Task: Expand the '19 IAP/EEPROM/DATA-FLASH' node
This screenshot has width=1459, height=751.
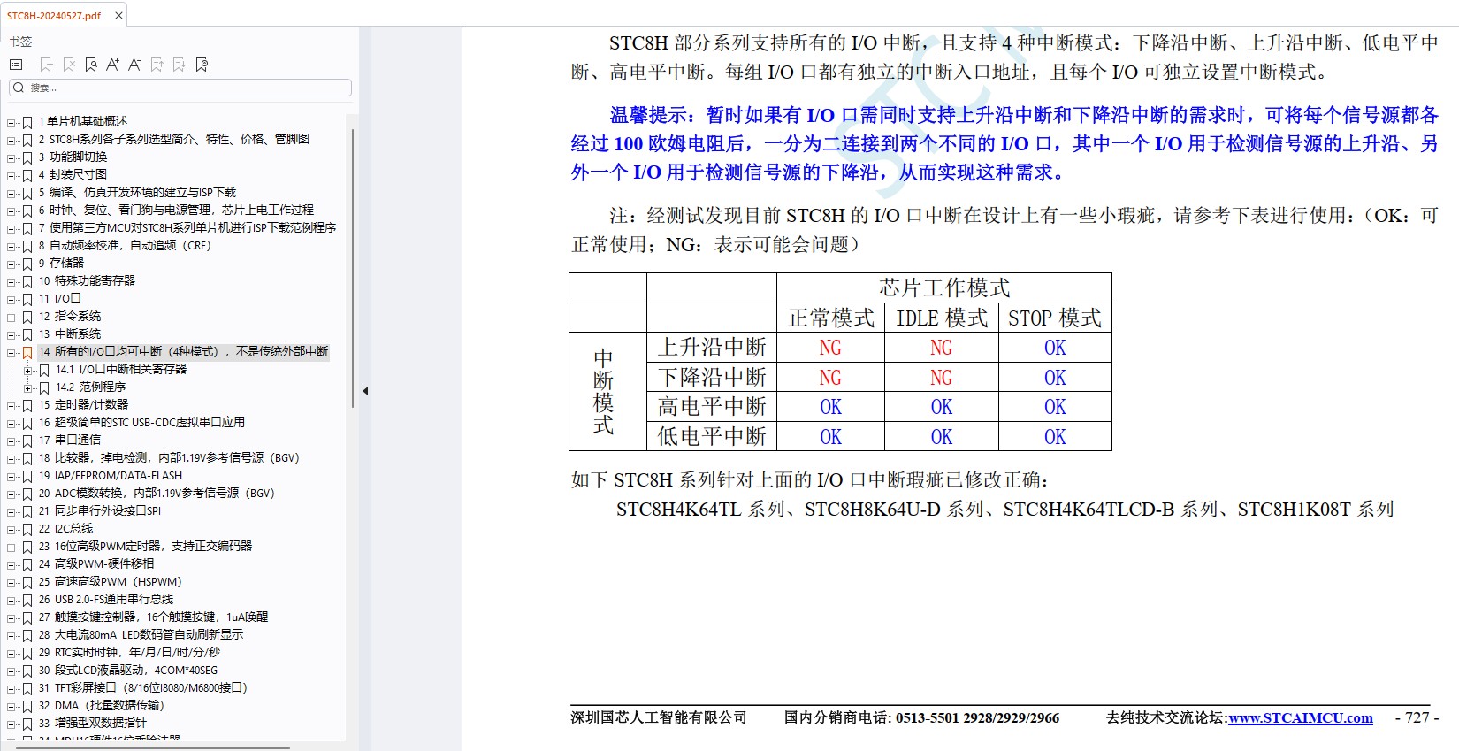Action: 11,476
